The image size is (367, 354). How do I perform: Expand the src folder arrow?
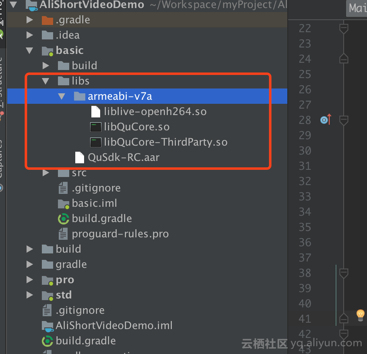pyautogui.click(x=45, y=173)
